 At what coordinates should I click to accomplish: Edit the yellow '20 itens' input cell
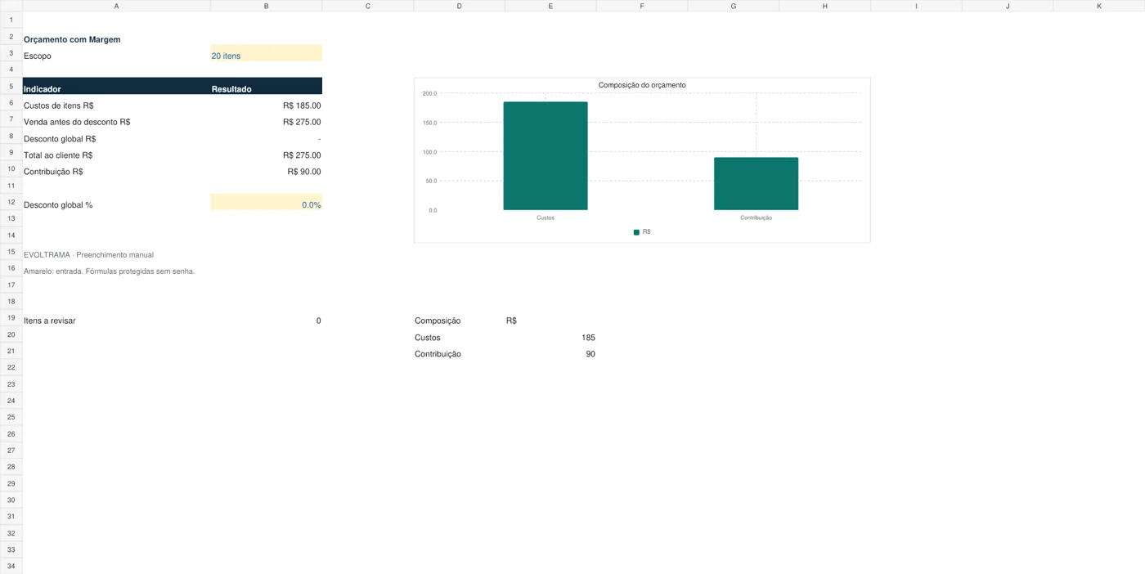pos(266,53)
